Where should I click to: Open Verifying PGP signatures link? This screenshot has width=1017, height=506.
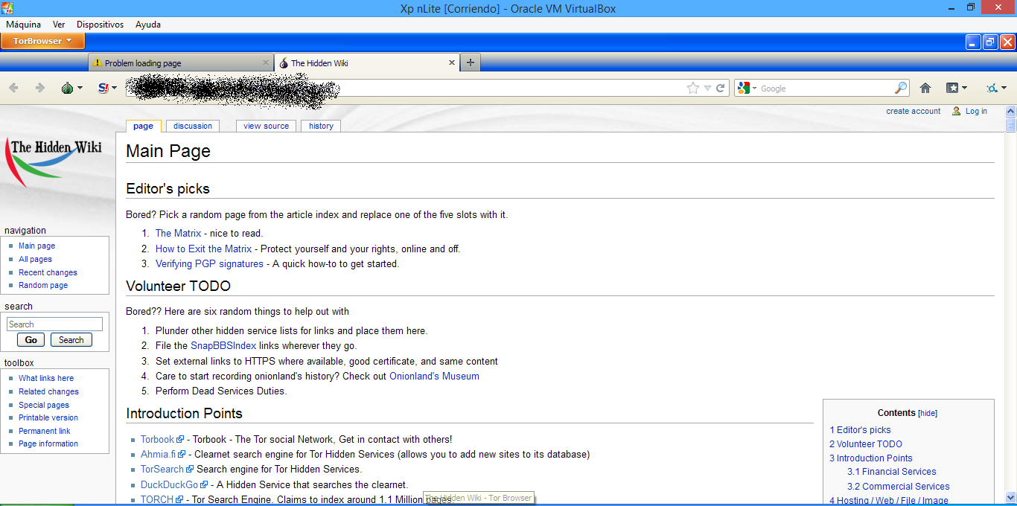pos(209,263)
